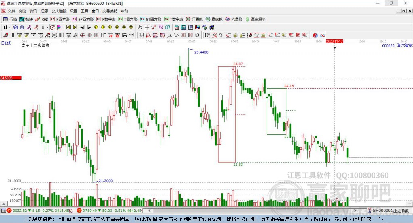Click the horizontal scrollbar right arrow
413x223 pixels.
355,211
